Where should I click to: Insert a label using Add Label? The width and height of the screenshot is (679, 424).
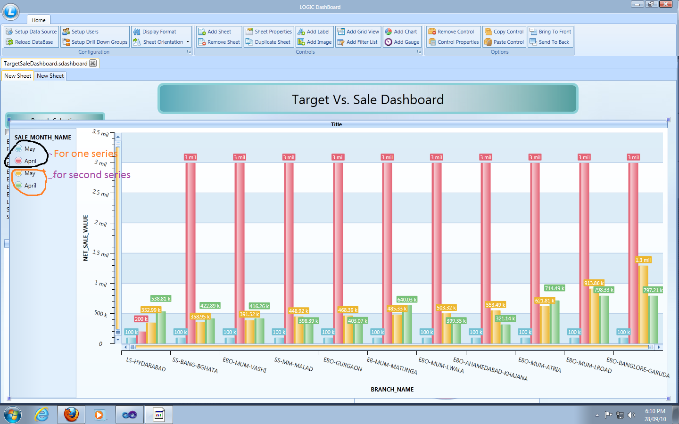tap(313, 32)
